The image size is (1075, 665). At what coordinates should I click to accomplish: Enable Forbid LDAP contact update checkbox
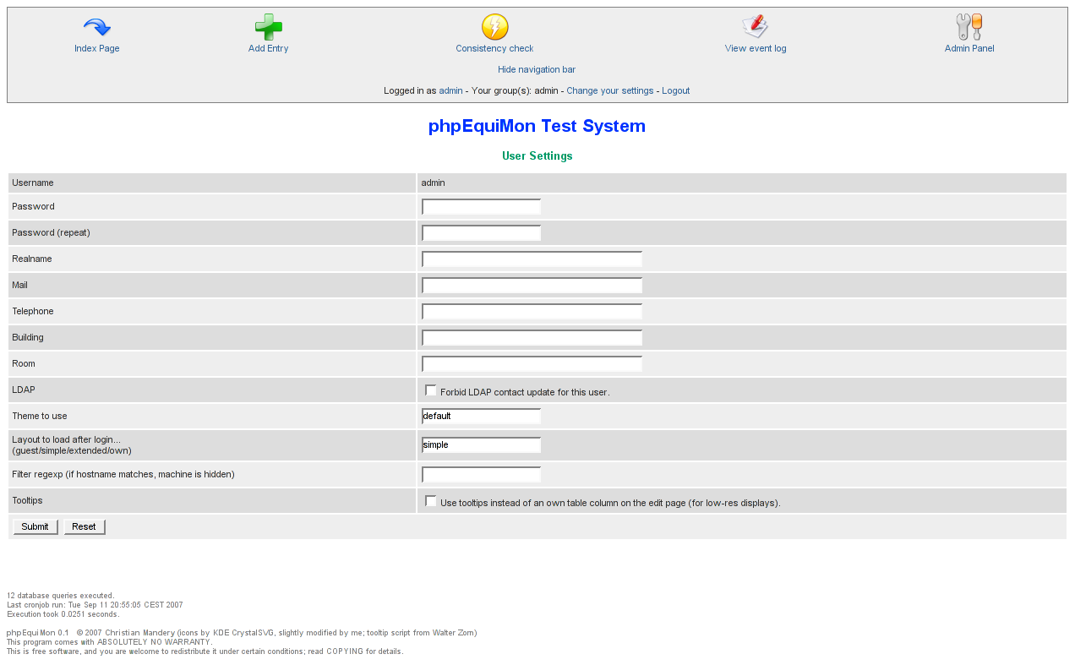point(431,390)
